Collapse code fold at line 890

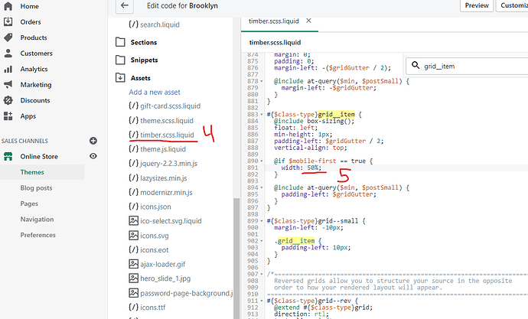coord(262,161)
